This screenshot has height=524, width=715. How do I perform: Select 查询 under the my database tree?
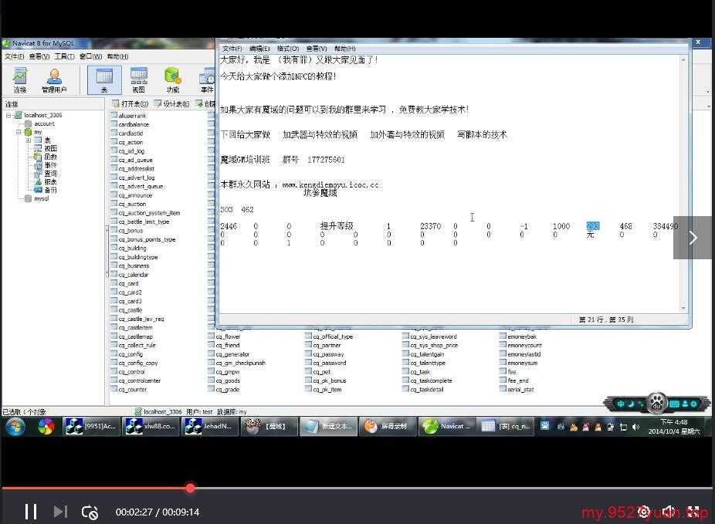pyautogui.click(x=46, y=174)
